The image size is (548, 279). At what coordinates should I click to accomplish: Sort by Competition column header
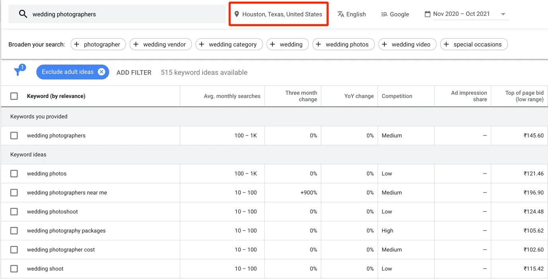pyautogui.click(x=397, y=96)
